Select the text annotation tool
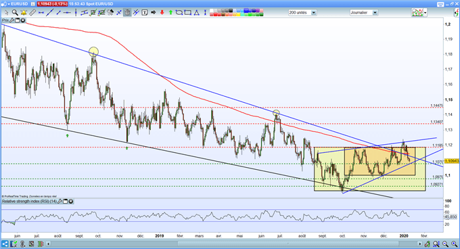 pos(144,13)
